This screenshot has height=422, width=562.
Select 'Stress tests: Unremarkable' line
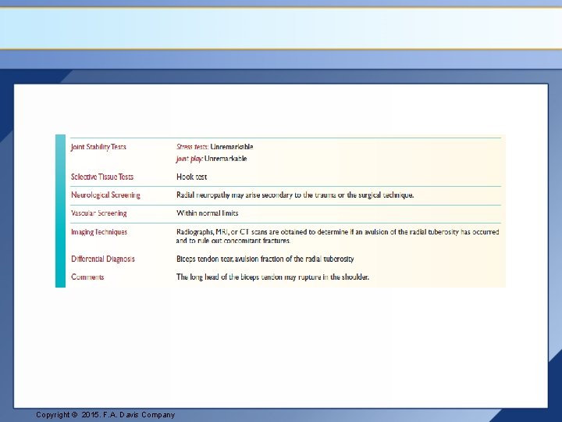[215, 147]
